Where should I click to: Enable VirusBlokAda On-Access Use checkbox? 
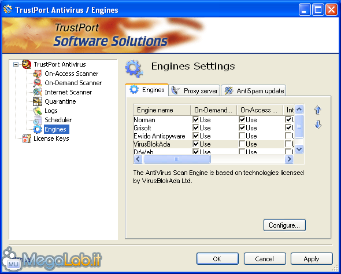point(242,144)
